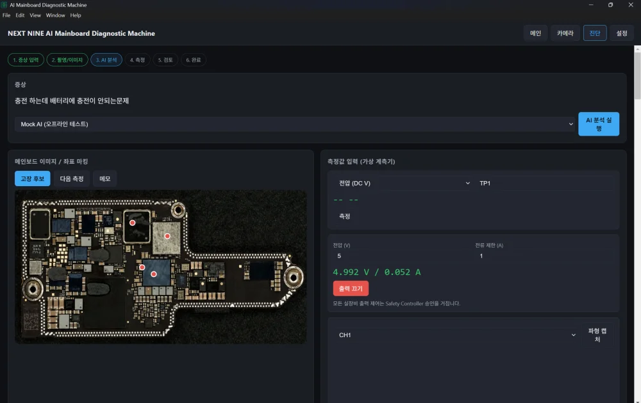Open the Help menu

coord(76,15)
